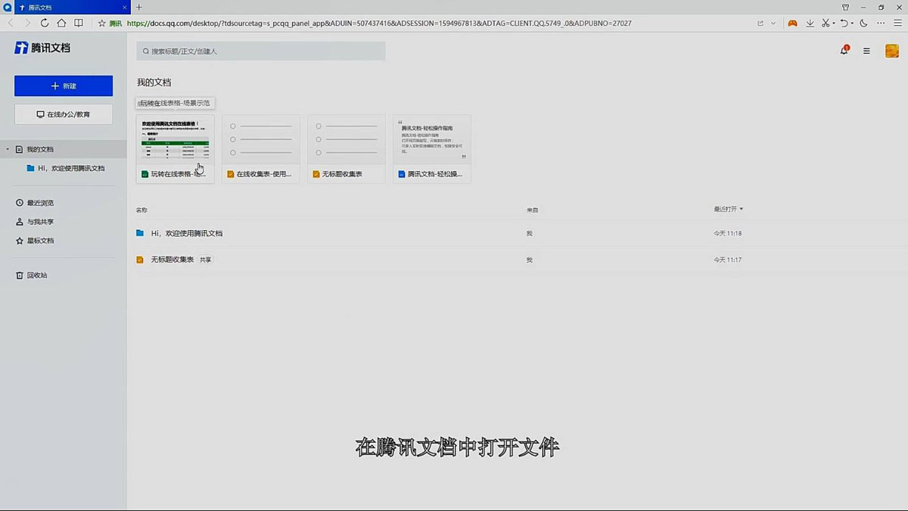Open a new browser tab

tap(138, 7)
